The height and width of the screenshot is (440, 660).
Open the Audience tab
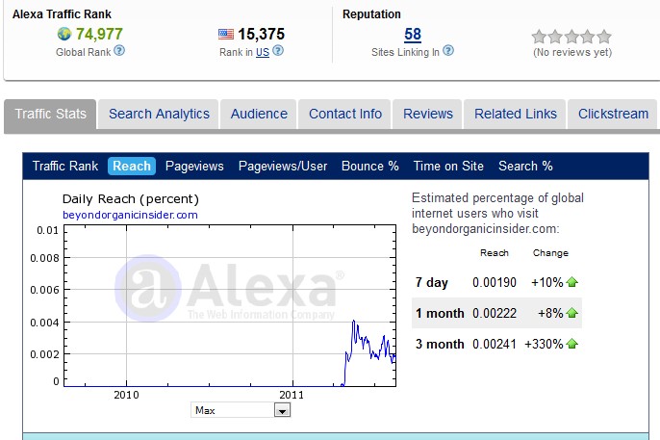coord(259,115)
